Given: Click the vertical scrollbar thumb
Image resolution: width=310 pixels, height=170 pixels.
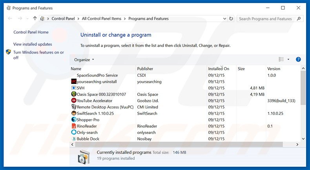Looking at the screenshot, I should (303, 88).
